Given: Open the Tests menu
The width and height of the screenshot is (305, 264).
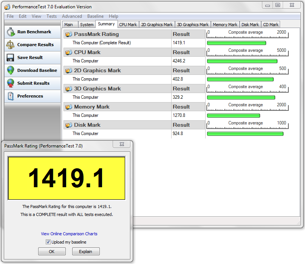Looking at the screenshot, I should pyautogui.click(x=51, y=16).
